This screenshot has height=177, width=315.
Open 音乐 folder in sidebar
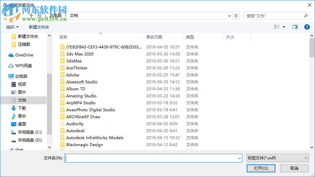click(x=19, y=116)
